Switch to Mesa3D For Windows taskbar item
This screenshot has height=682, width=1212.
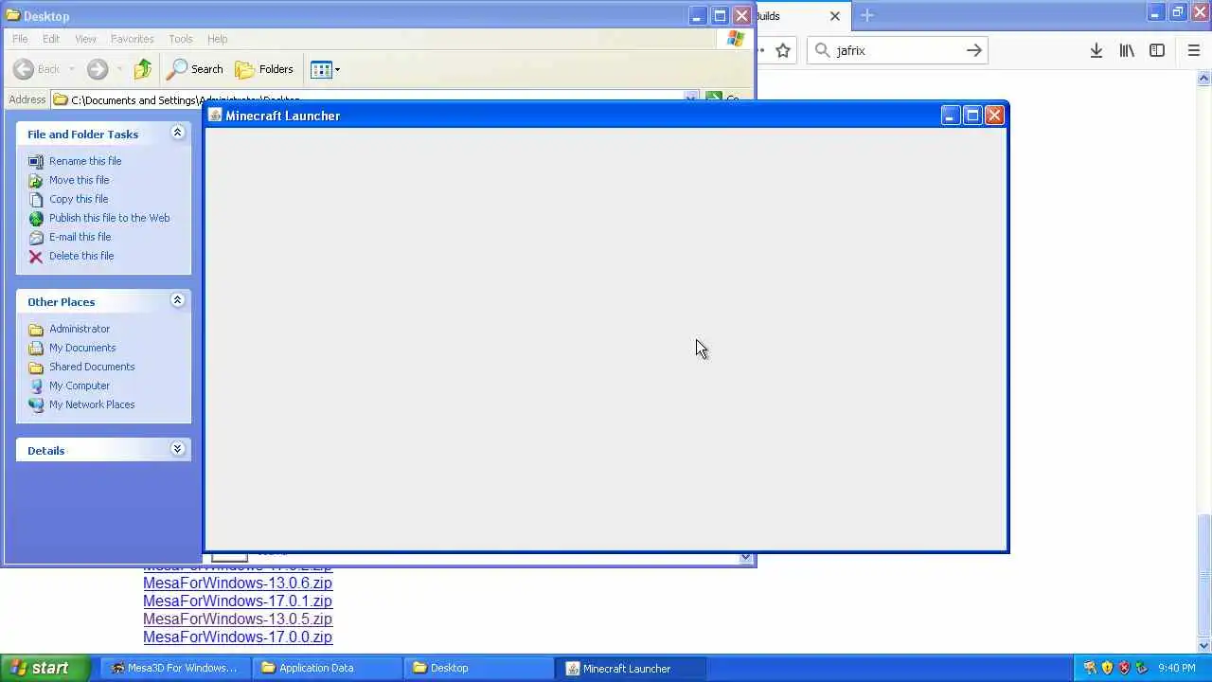point(174,668)
